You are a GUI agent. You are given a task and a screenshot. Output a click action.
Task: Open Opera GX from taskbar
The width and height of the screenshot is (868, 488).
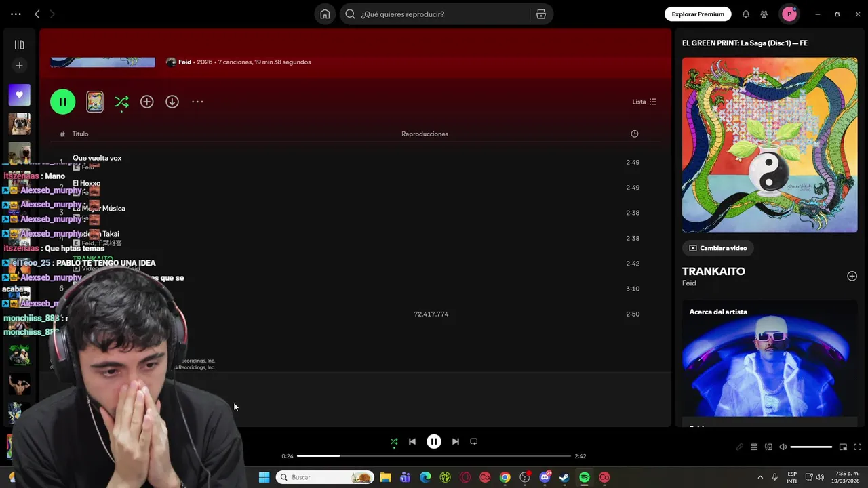[465, 477]
